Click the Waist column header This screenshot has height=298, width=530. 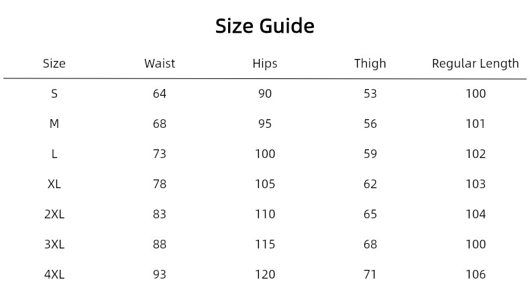point(160,64)
